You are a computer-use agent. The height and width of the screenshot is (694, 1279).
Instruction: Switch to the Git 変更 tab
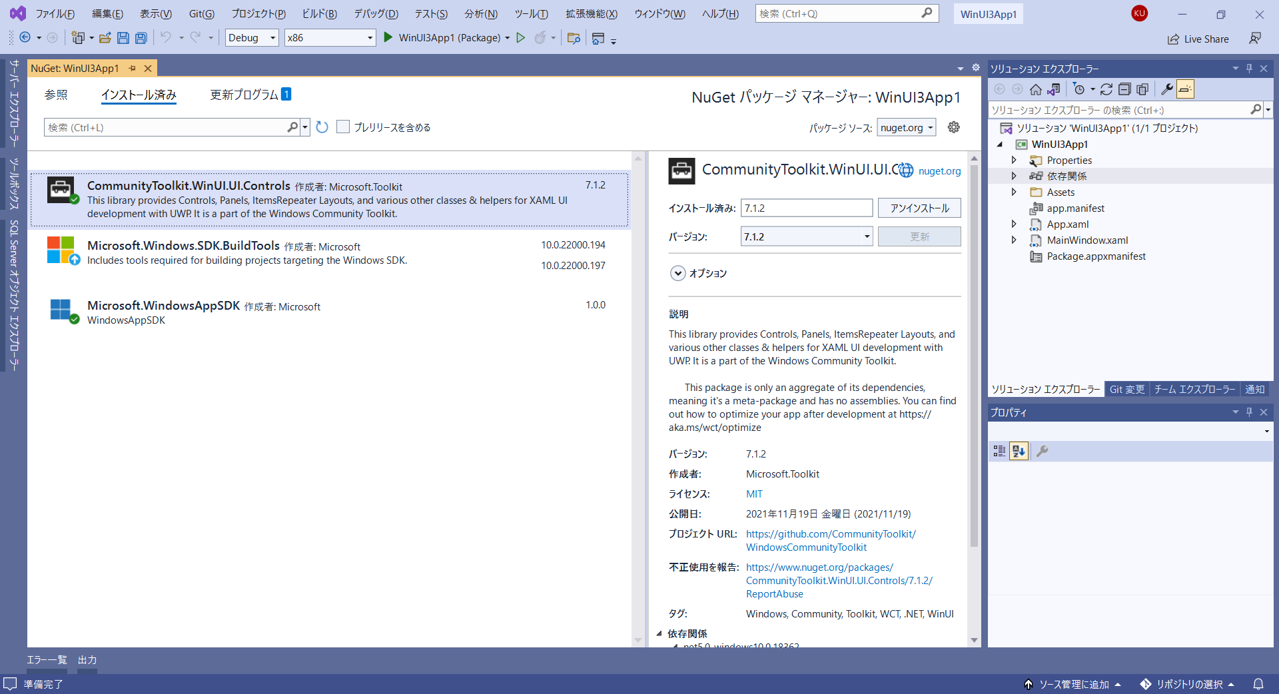[x=1126, y=389]
